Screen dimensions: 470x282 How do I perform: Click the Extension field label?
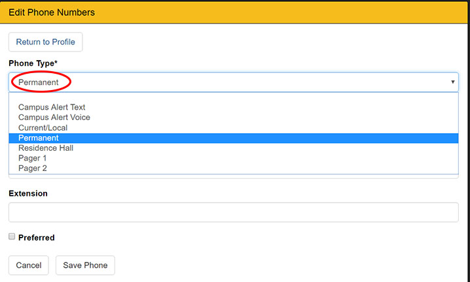point(28,193)
